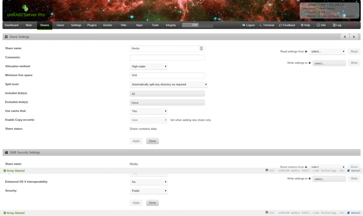Open the Read settings from dropdown in Share Settings
The image size is (363, 216).
pyautogui.click(x=327, y=52)
